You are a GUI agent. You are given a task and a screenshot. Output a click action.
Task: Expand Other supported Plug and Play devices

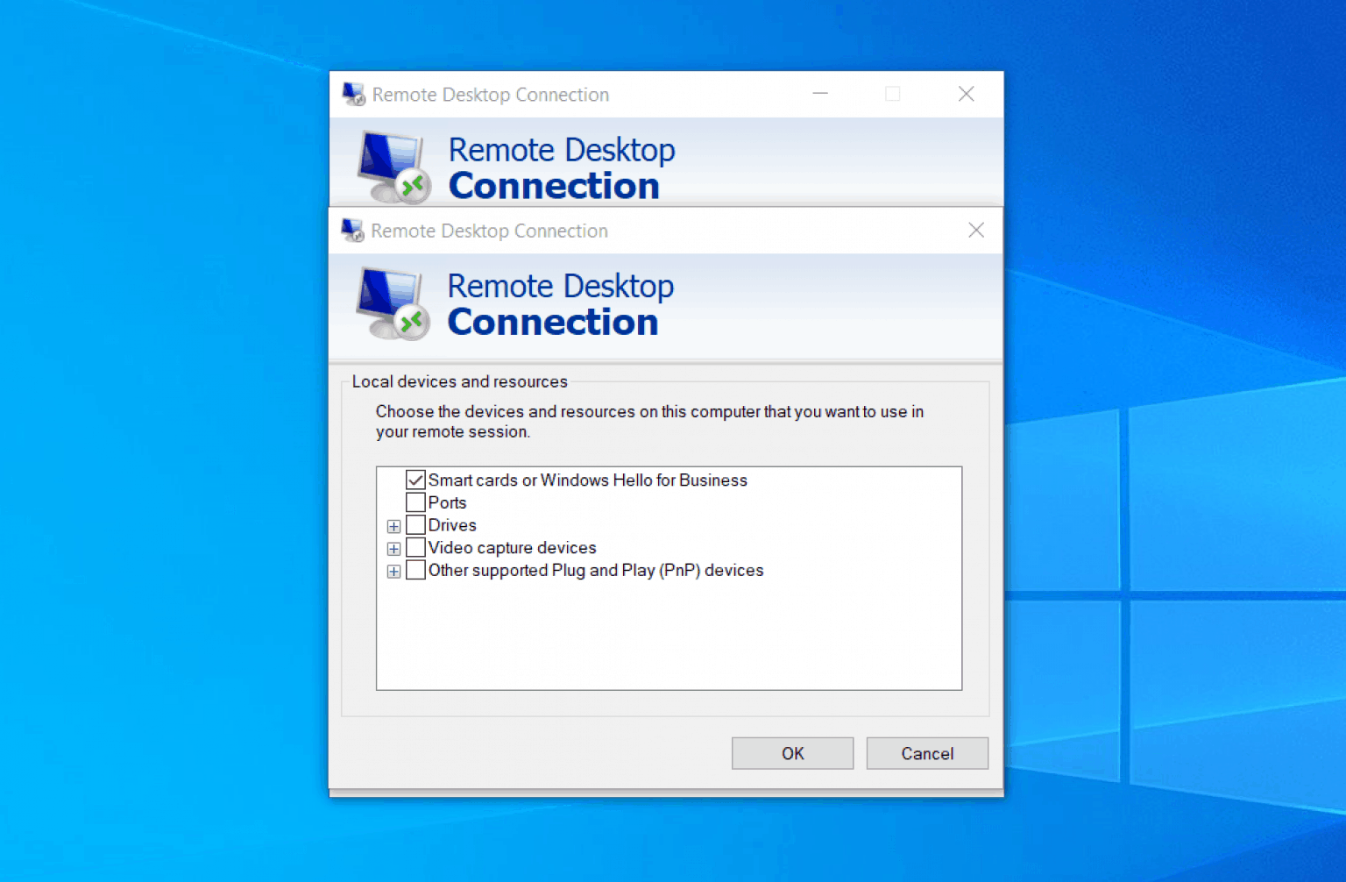(x=393, y=571)
